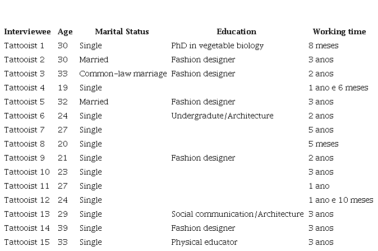Click the PhD in vegetable biology cell
The width and height of the screenshot is (378, 251).
(x=217, y=45)
